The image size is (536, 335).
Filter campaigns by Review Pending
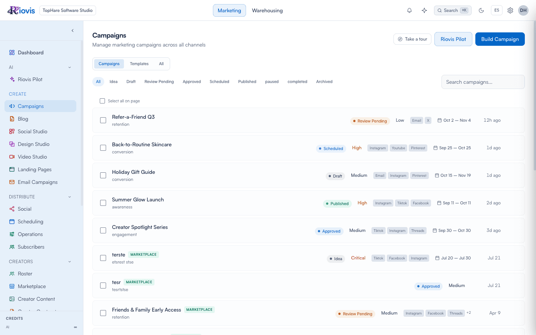tap(159, 82)
